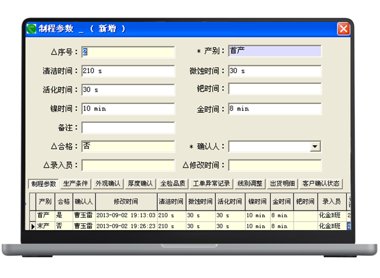Show the 出货明细 tab
The width and height of the screenshot is (380, 278).
coord(283,184)
